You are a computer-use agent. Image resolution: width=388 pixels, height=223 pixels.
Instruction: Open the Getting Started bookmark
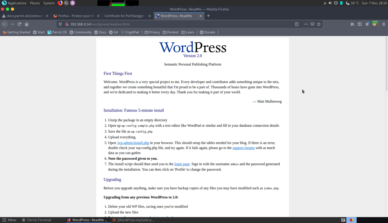(x=16, y=32)
